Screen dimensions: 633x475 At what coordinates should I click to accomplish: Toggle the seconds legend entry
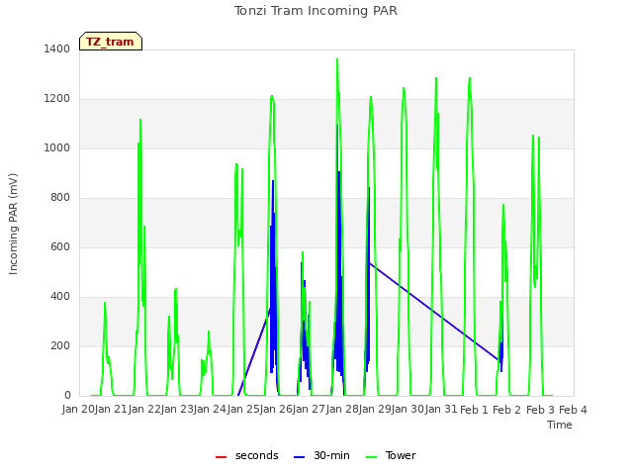(x=247, y=455)
